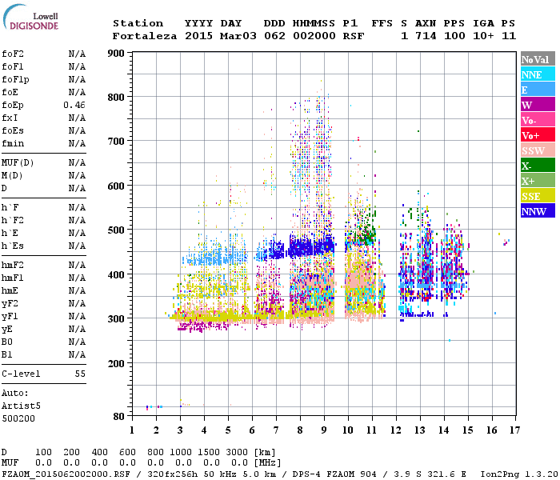The width and height of the screenshot is (560, 480).
Task: Click the PS value 11
Action: click(x=509, y=36)
